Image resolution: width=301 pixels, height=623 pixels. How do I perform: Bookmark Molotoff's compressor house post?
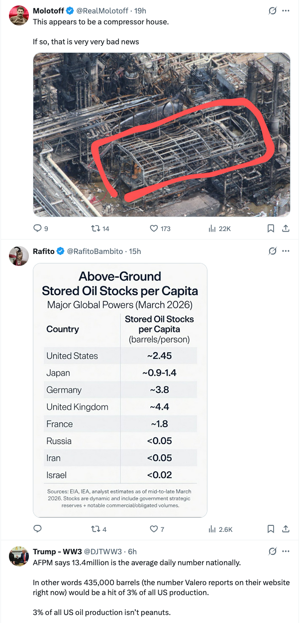271,229
